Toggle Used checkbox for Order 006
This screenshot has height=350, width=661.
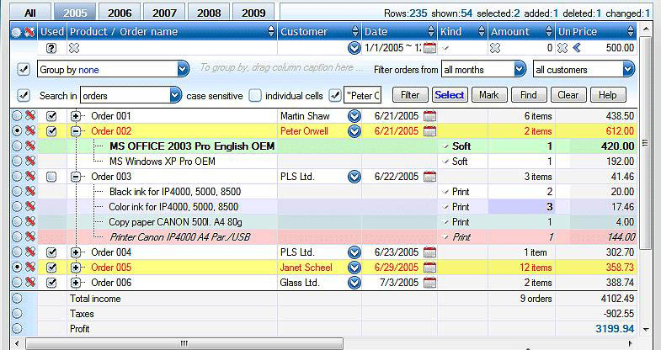tap(51, 283)
